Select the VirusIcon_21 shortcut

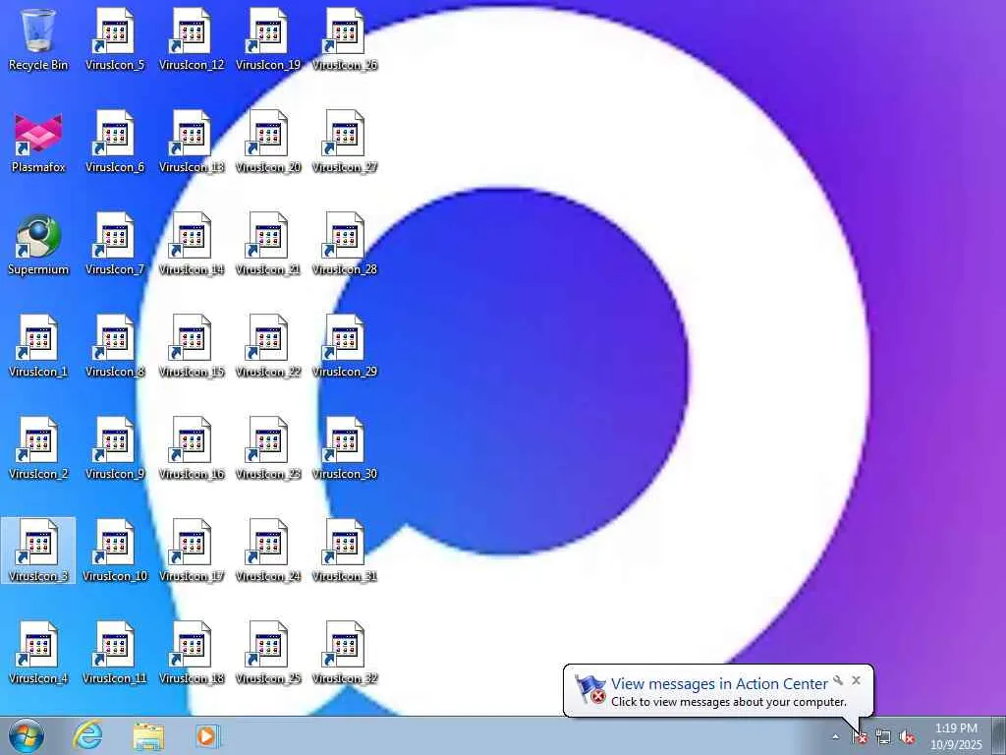268,245
